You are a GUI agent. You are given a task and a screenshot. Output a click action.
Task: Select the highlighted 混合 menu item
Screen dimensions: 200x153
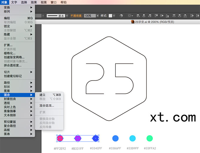point(17,95)
